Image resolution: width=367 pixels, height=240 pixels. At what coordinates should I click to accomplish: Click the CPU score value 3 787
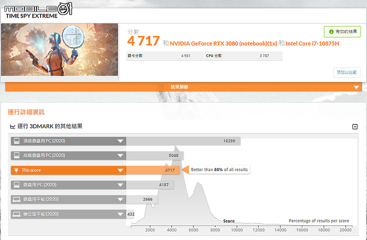coord(264,56)
